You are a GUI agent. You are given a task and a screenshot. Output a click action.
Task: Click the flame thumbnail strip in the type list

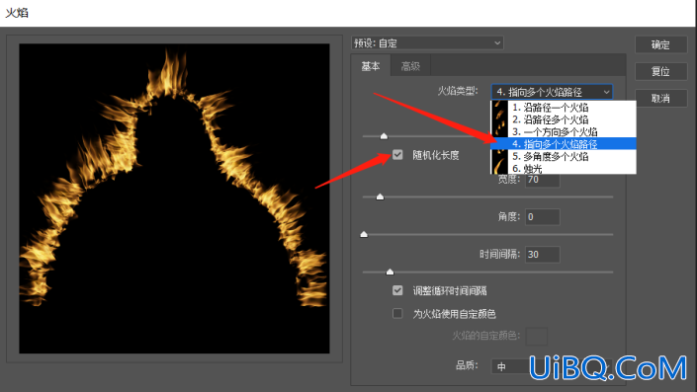(499, 137)
